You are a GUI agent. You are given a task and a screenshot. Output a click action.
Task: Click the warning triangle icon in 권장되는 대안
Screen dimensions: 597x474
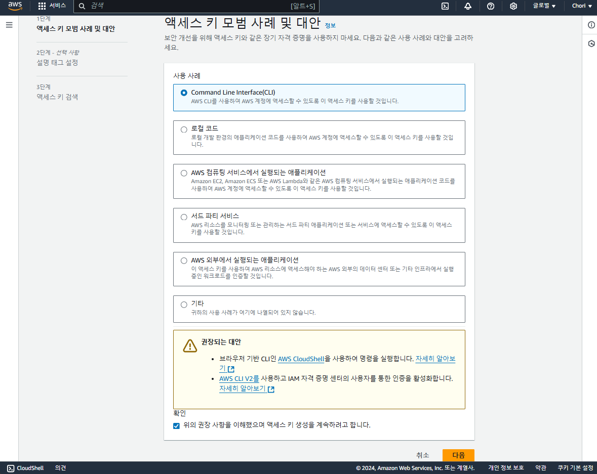pos(189,346)
